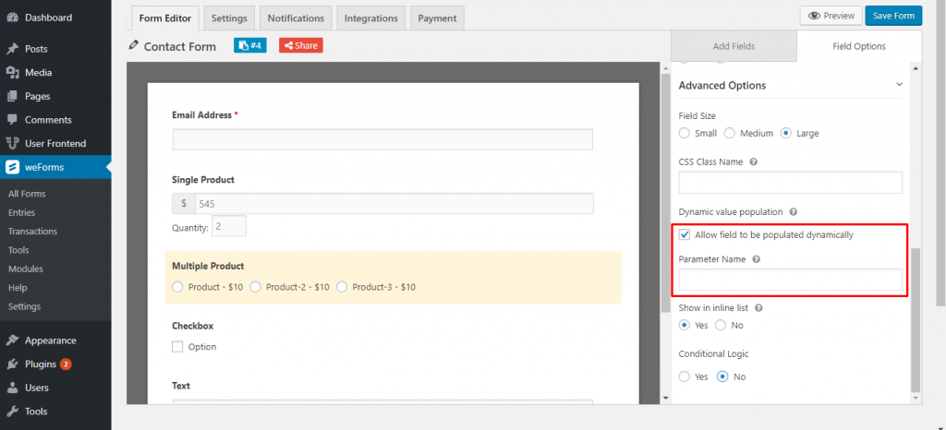
Task: Click the Parameter Name input field
Action: click(791, 280)
